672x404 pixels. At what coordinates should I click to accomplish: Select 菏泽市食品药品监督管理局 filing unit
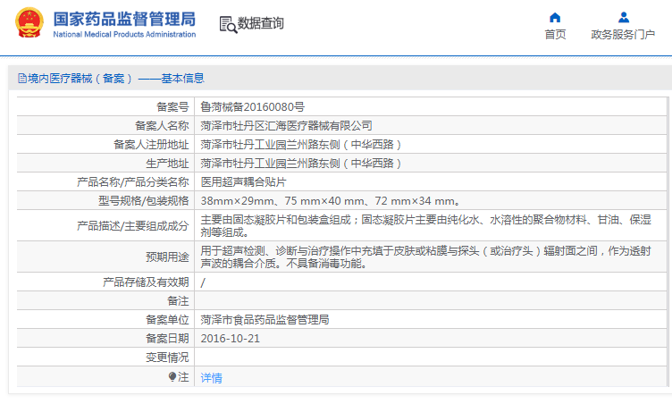coord(265,320)
